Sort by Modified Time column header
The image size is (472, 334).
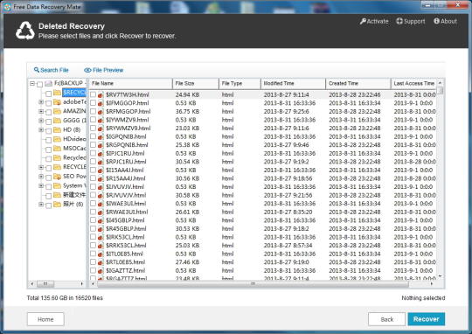293,83
